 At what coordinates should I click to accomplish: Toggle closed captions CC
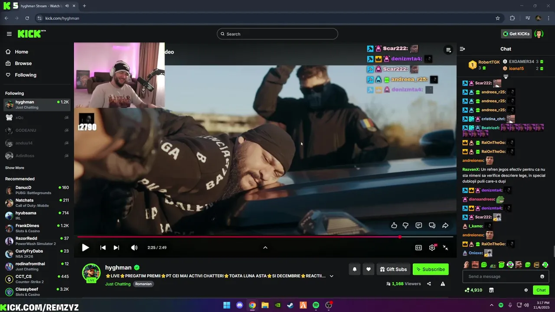pyautogui.click(x=418, y=247)
